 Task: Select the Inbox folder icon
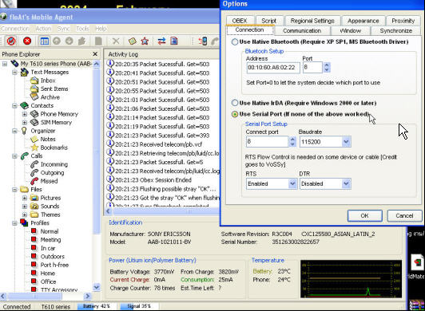(x=34, y=81)
